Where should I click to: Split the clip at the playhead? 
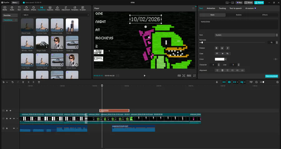(x=23, y=82)
